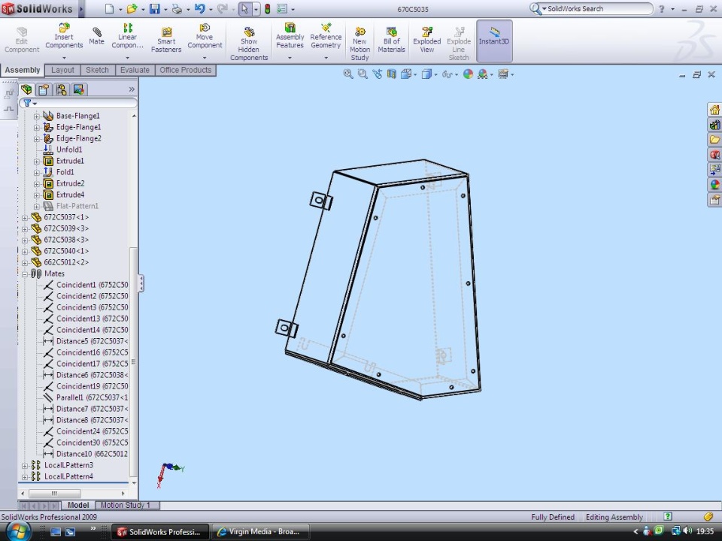Click the Edit Appearance color ball
The image size is (722, 541).
point(468,74)
